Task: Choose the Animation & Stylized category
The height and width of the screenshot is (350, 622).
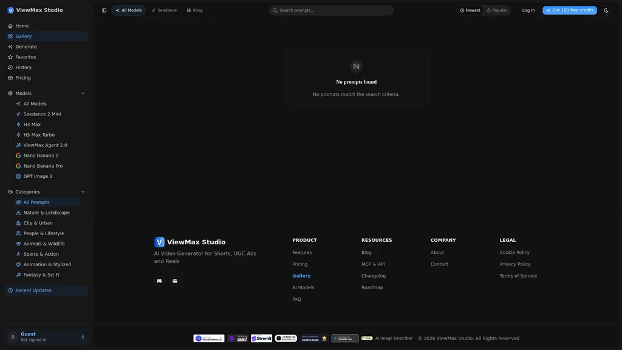Action: pos(47,264)
